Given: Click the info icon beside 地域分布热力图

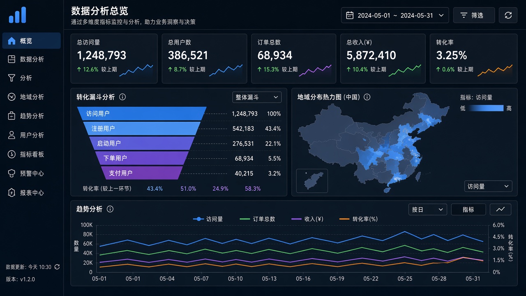Looking at the screenshot, I should click(367, 97).
